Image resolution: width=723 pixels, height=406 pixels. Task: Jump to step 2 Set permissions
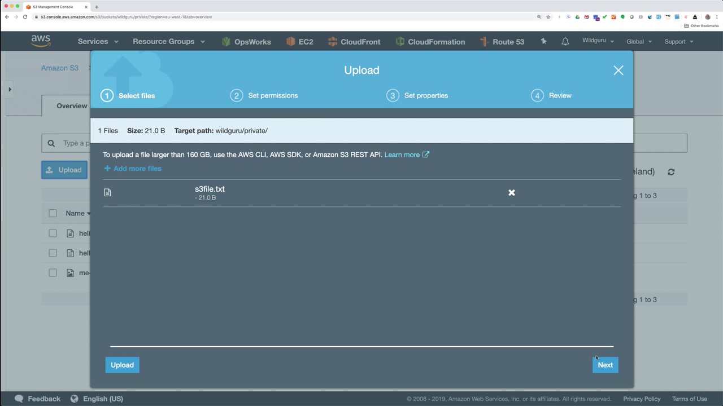264,95
